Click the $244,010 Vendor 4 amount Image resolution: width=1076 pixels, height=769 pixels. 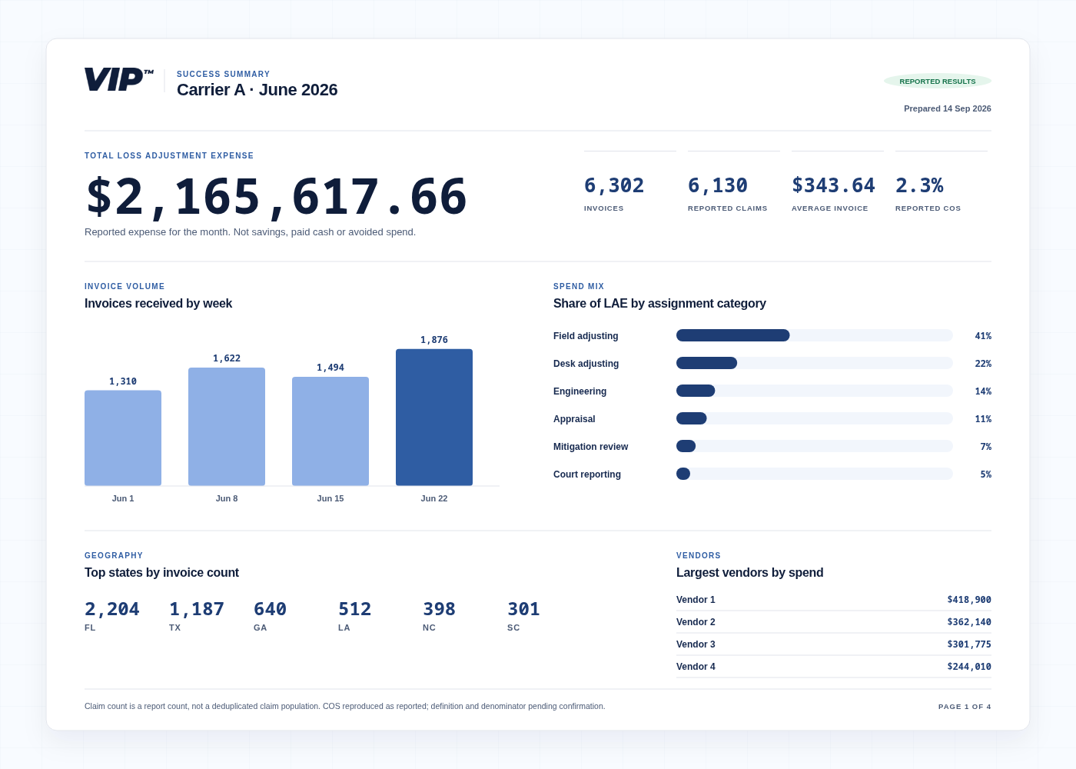(x=969, y=667)
